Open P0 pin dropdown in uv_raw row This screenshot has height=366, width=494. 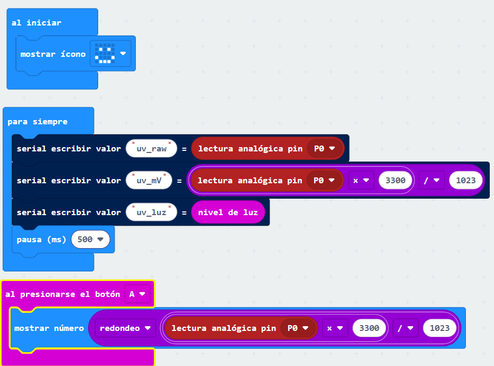[x=324, y=148]
